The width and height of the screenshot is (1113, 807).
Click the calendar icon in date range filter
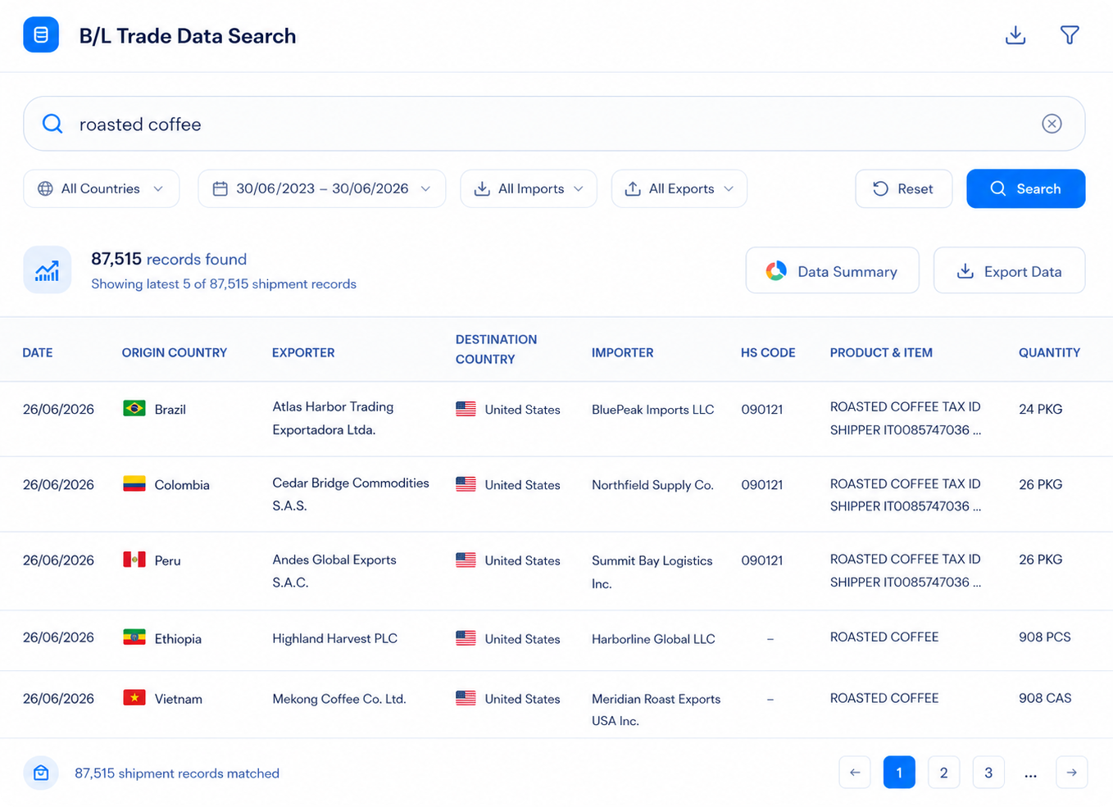[x=220, y=188]
